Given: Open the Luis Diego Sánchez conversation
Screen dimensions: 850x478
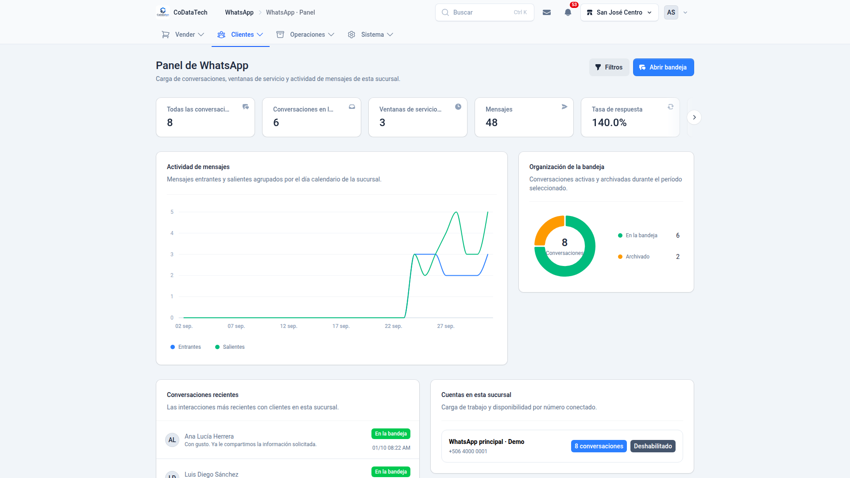Looking at the screenshot, I should tap(288, 469).
